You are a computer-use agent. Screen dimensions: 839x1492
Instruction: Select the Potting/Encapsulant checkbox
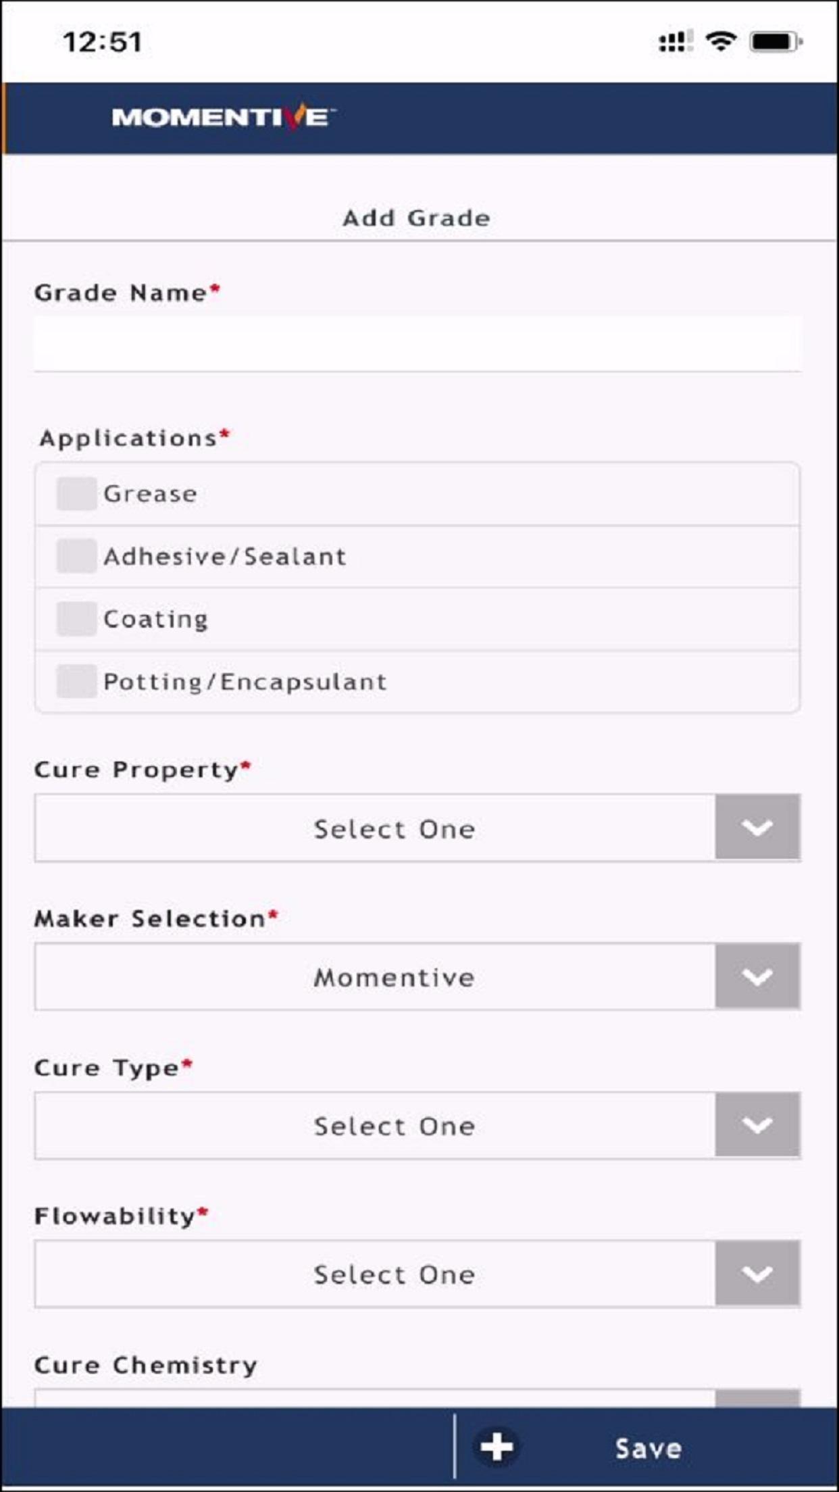point(76,681)
